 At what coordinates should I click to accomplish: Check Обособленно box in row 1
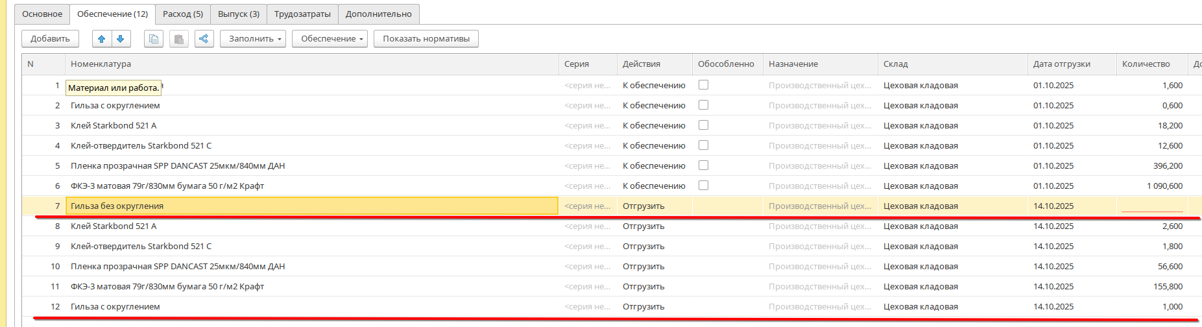click(x=703, y=85)
